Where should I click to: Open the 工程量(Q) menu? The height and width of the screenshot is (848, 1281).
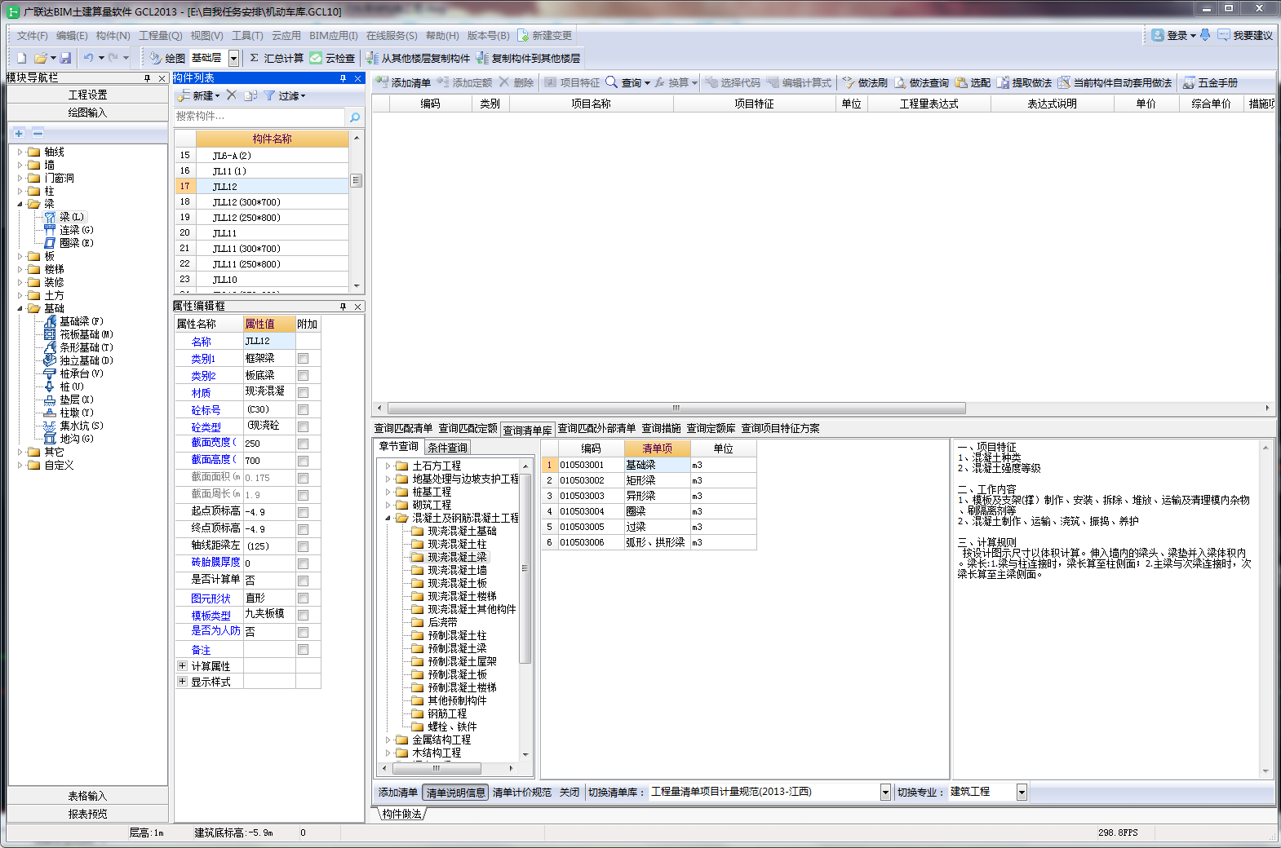tap(161, 36)
